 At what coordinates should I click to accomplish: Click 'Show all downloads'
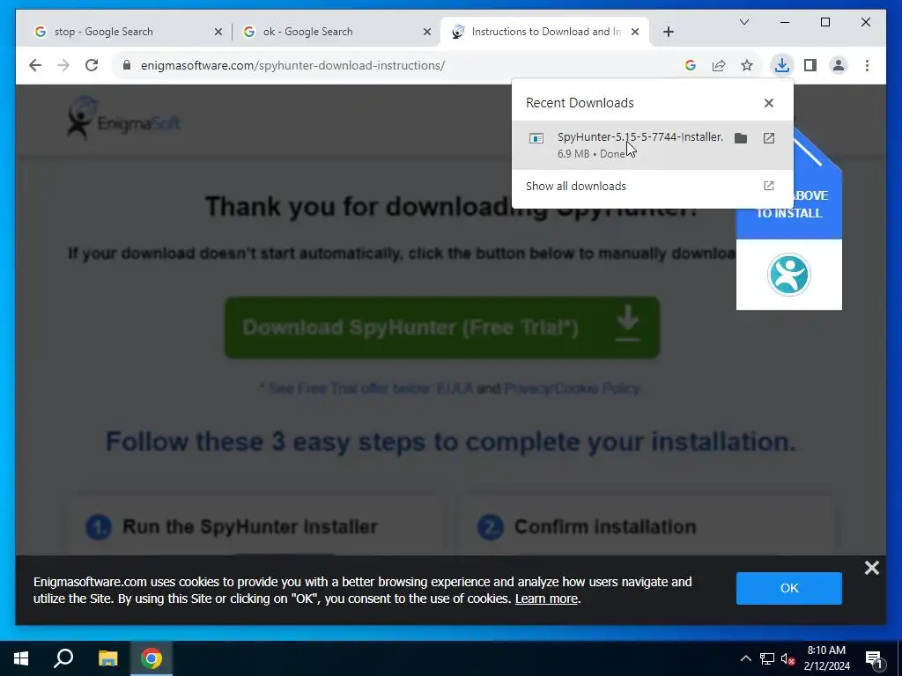tap(576, 187)
